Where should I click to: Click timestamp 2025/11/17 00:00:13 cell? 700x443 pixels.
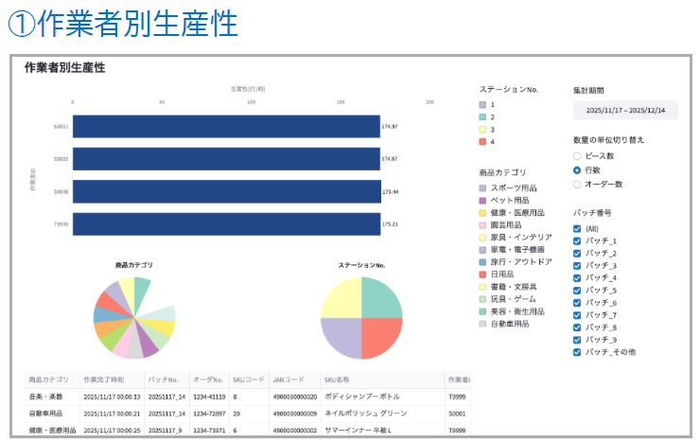click(112, 397)
